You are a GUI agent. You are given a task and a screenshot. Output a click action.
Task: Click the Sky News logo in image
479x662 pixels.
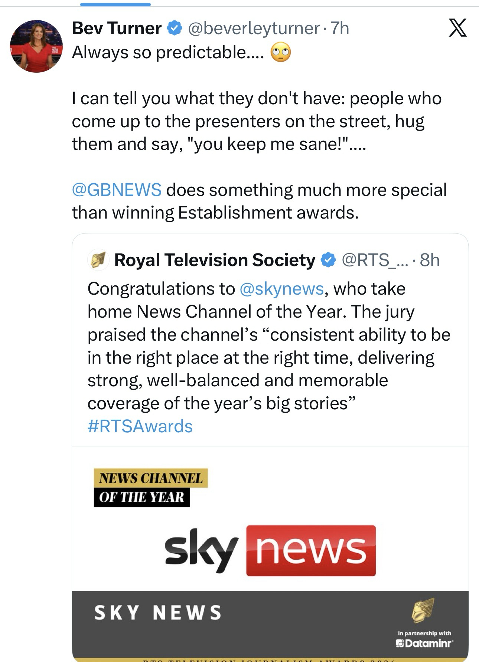[270, 551]
